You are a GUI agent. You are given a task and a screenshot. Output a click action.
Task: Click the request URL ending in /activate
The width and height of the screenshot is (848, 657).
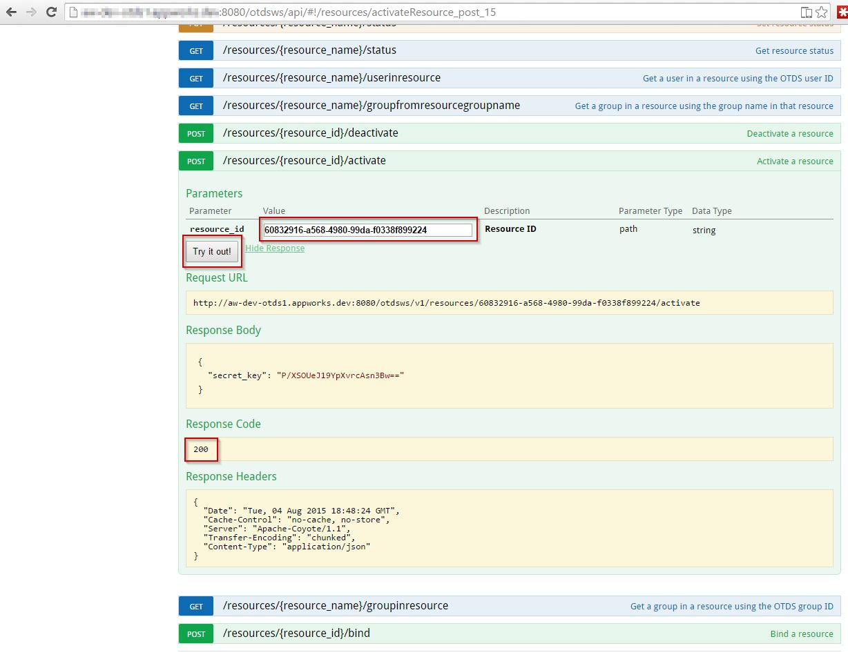tap(447, 303)
